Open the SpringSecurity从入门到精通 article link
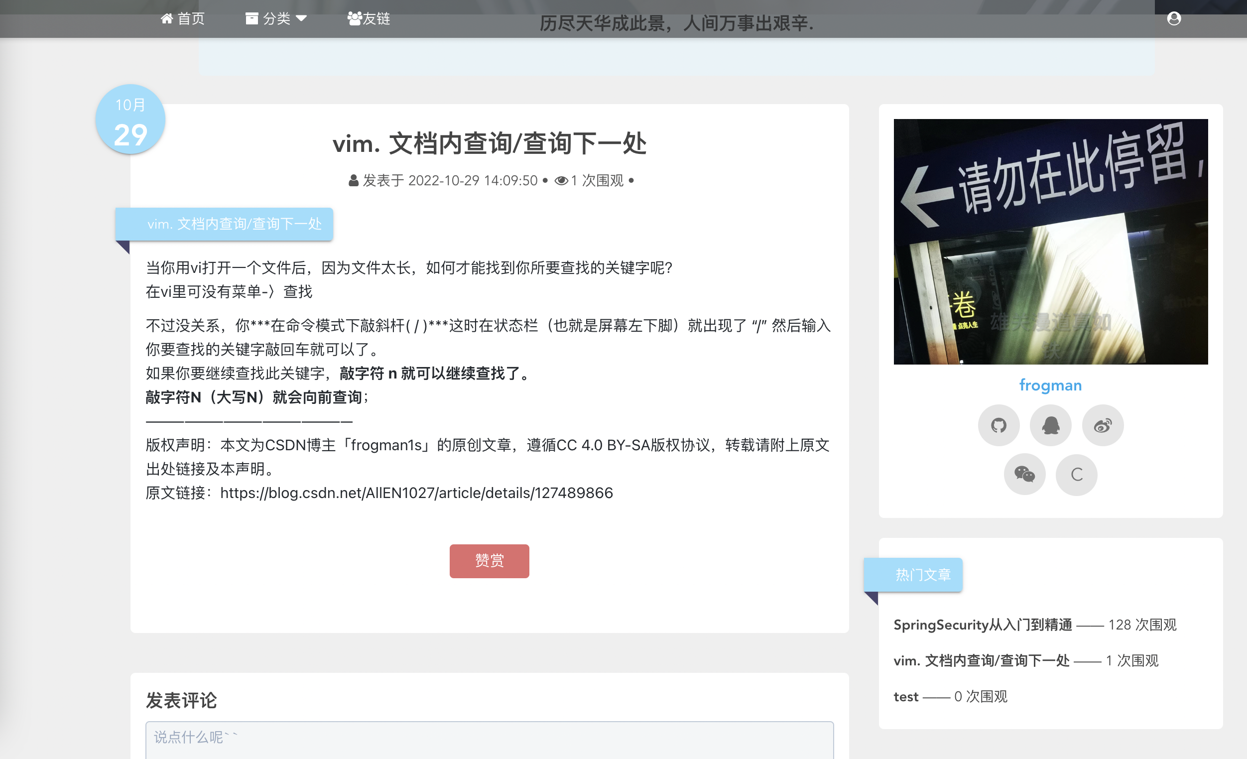 [x=983, y=625]
